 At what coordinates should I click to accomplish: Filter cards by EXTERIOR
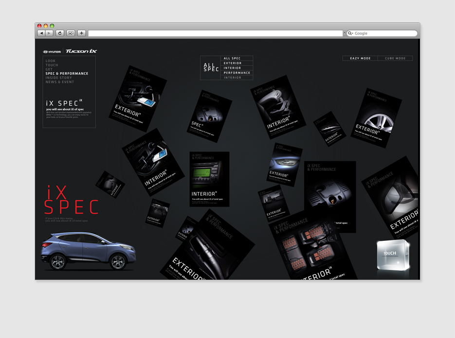pos(237,63)
